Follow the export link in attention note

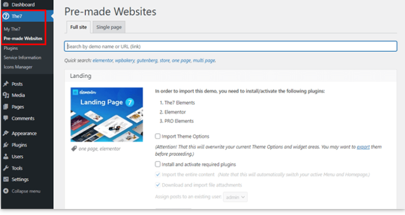click(363, 147)
